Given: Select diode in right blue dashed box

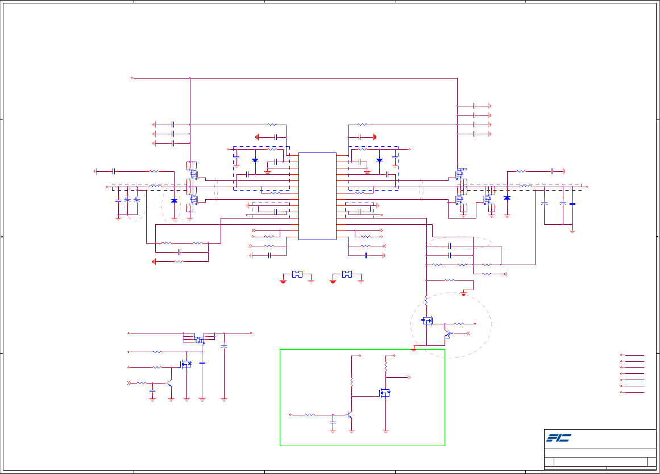Looking at the screenshot, I should tap(380, 160).
